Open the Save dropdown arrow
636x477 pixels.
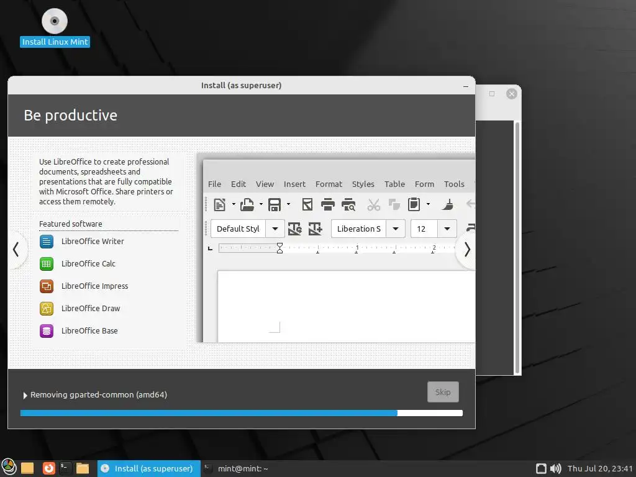click(288, 204)
